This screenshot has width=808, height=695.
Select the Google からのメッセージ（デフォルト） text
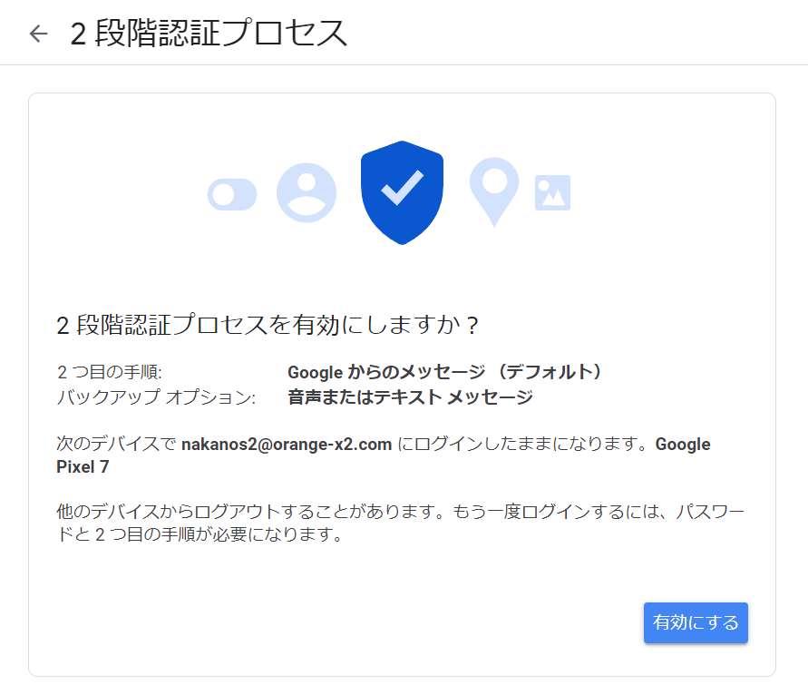(x=445, y=372)
